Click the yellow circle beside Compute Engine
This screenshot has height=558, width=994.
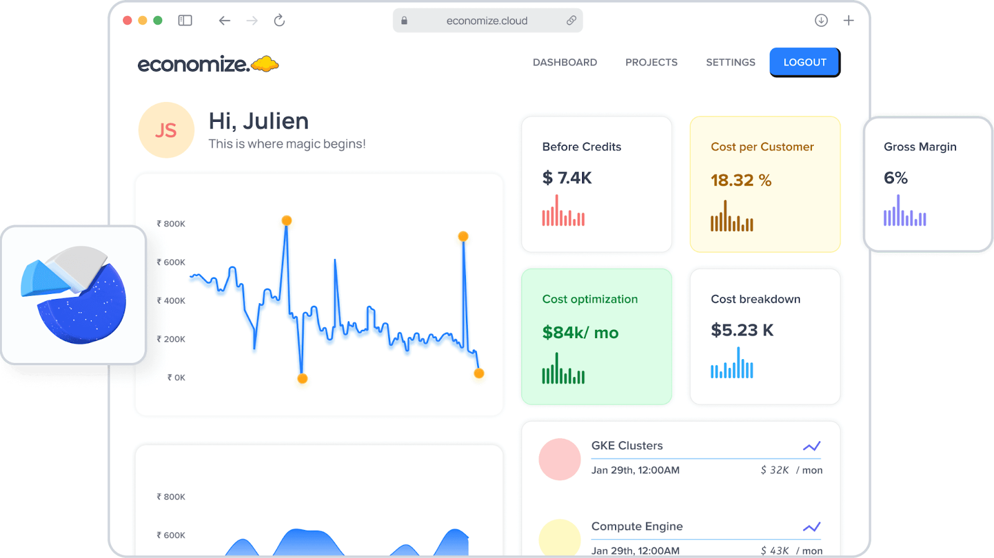click(x=560, y=538)
